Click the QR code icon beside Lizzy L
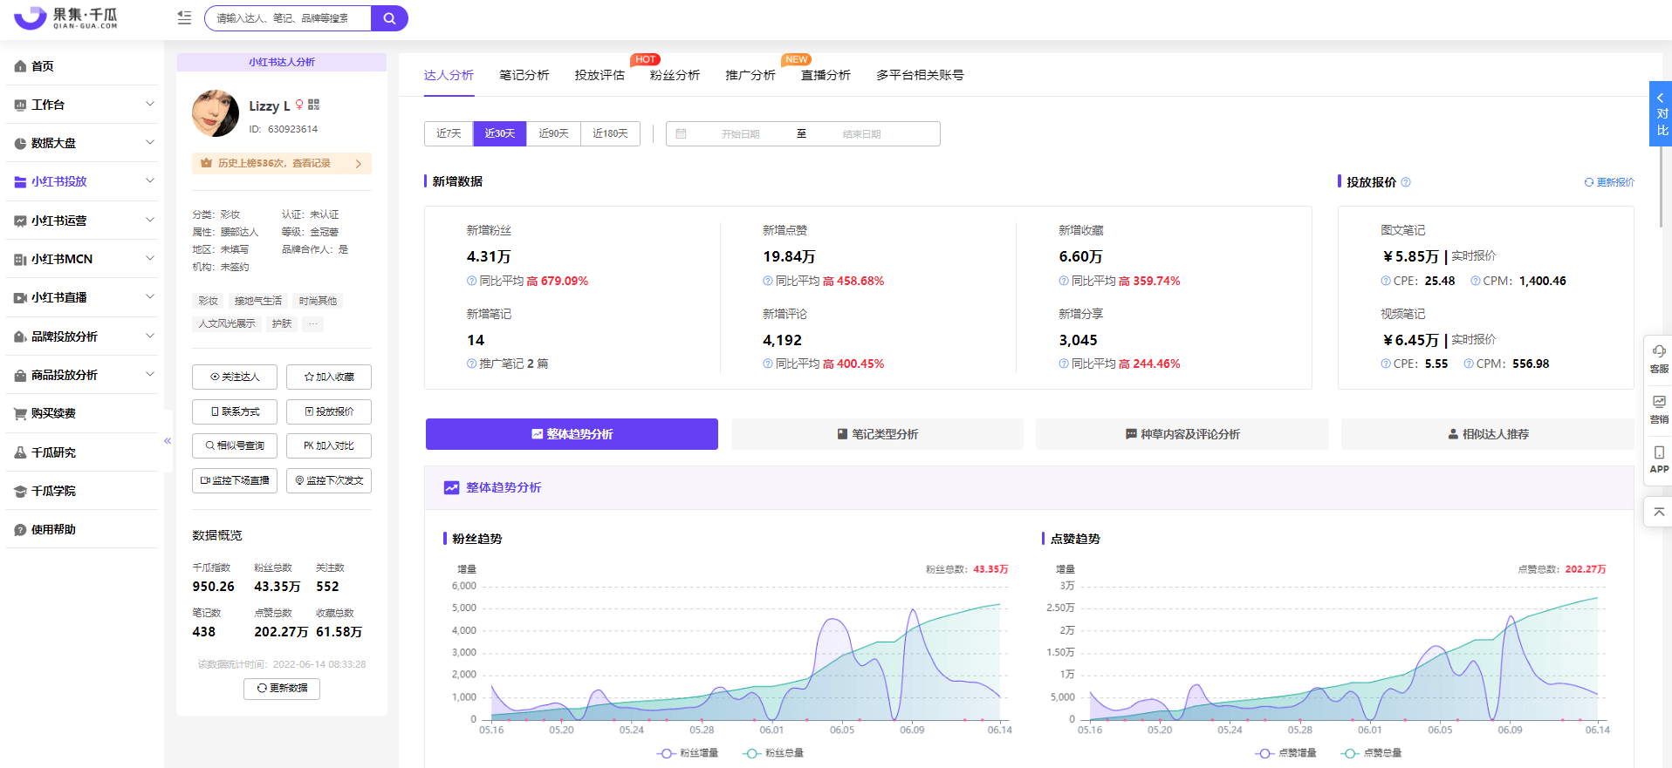The width and height of the screenshot is (1672, 768). [x=314, y=105]
